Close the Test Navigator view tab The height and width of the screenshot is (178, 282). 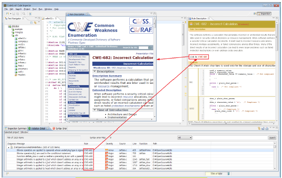click(x=23, y=18)
